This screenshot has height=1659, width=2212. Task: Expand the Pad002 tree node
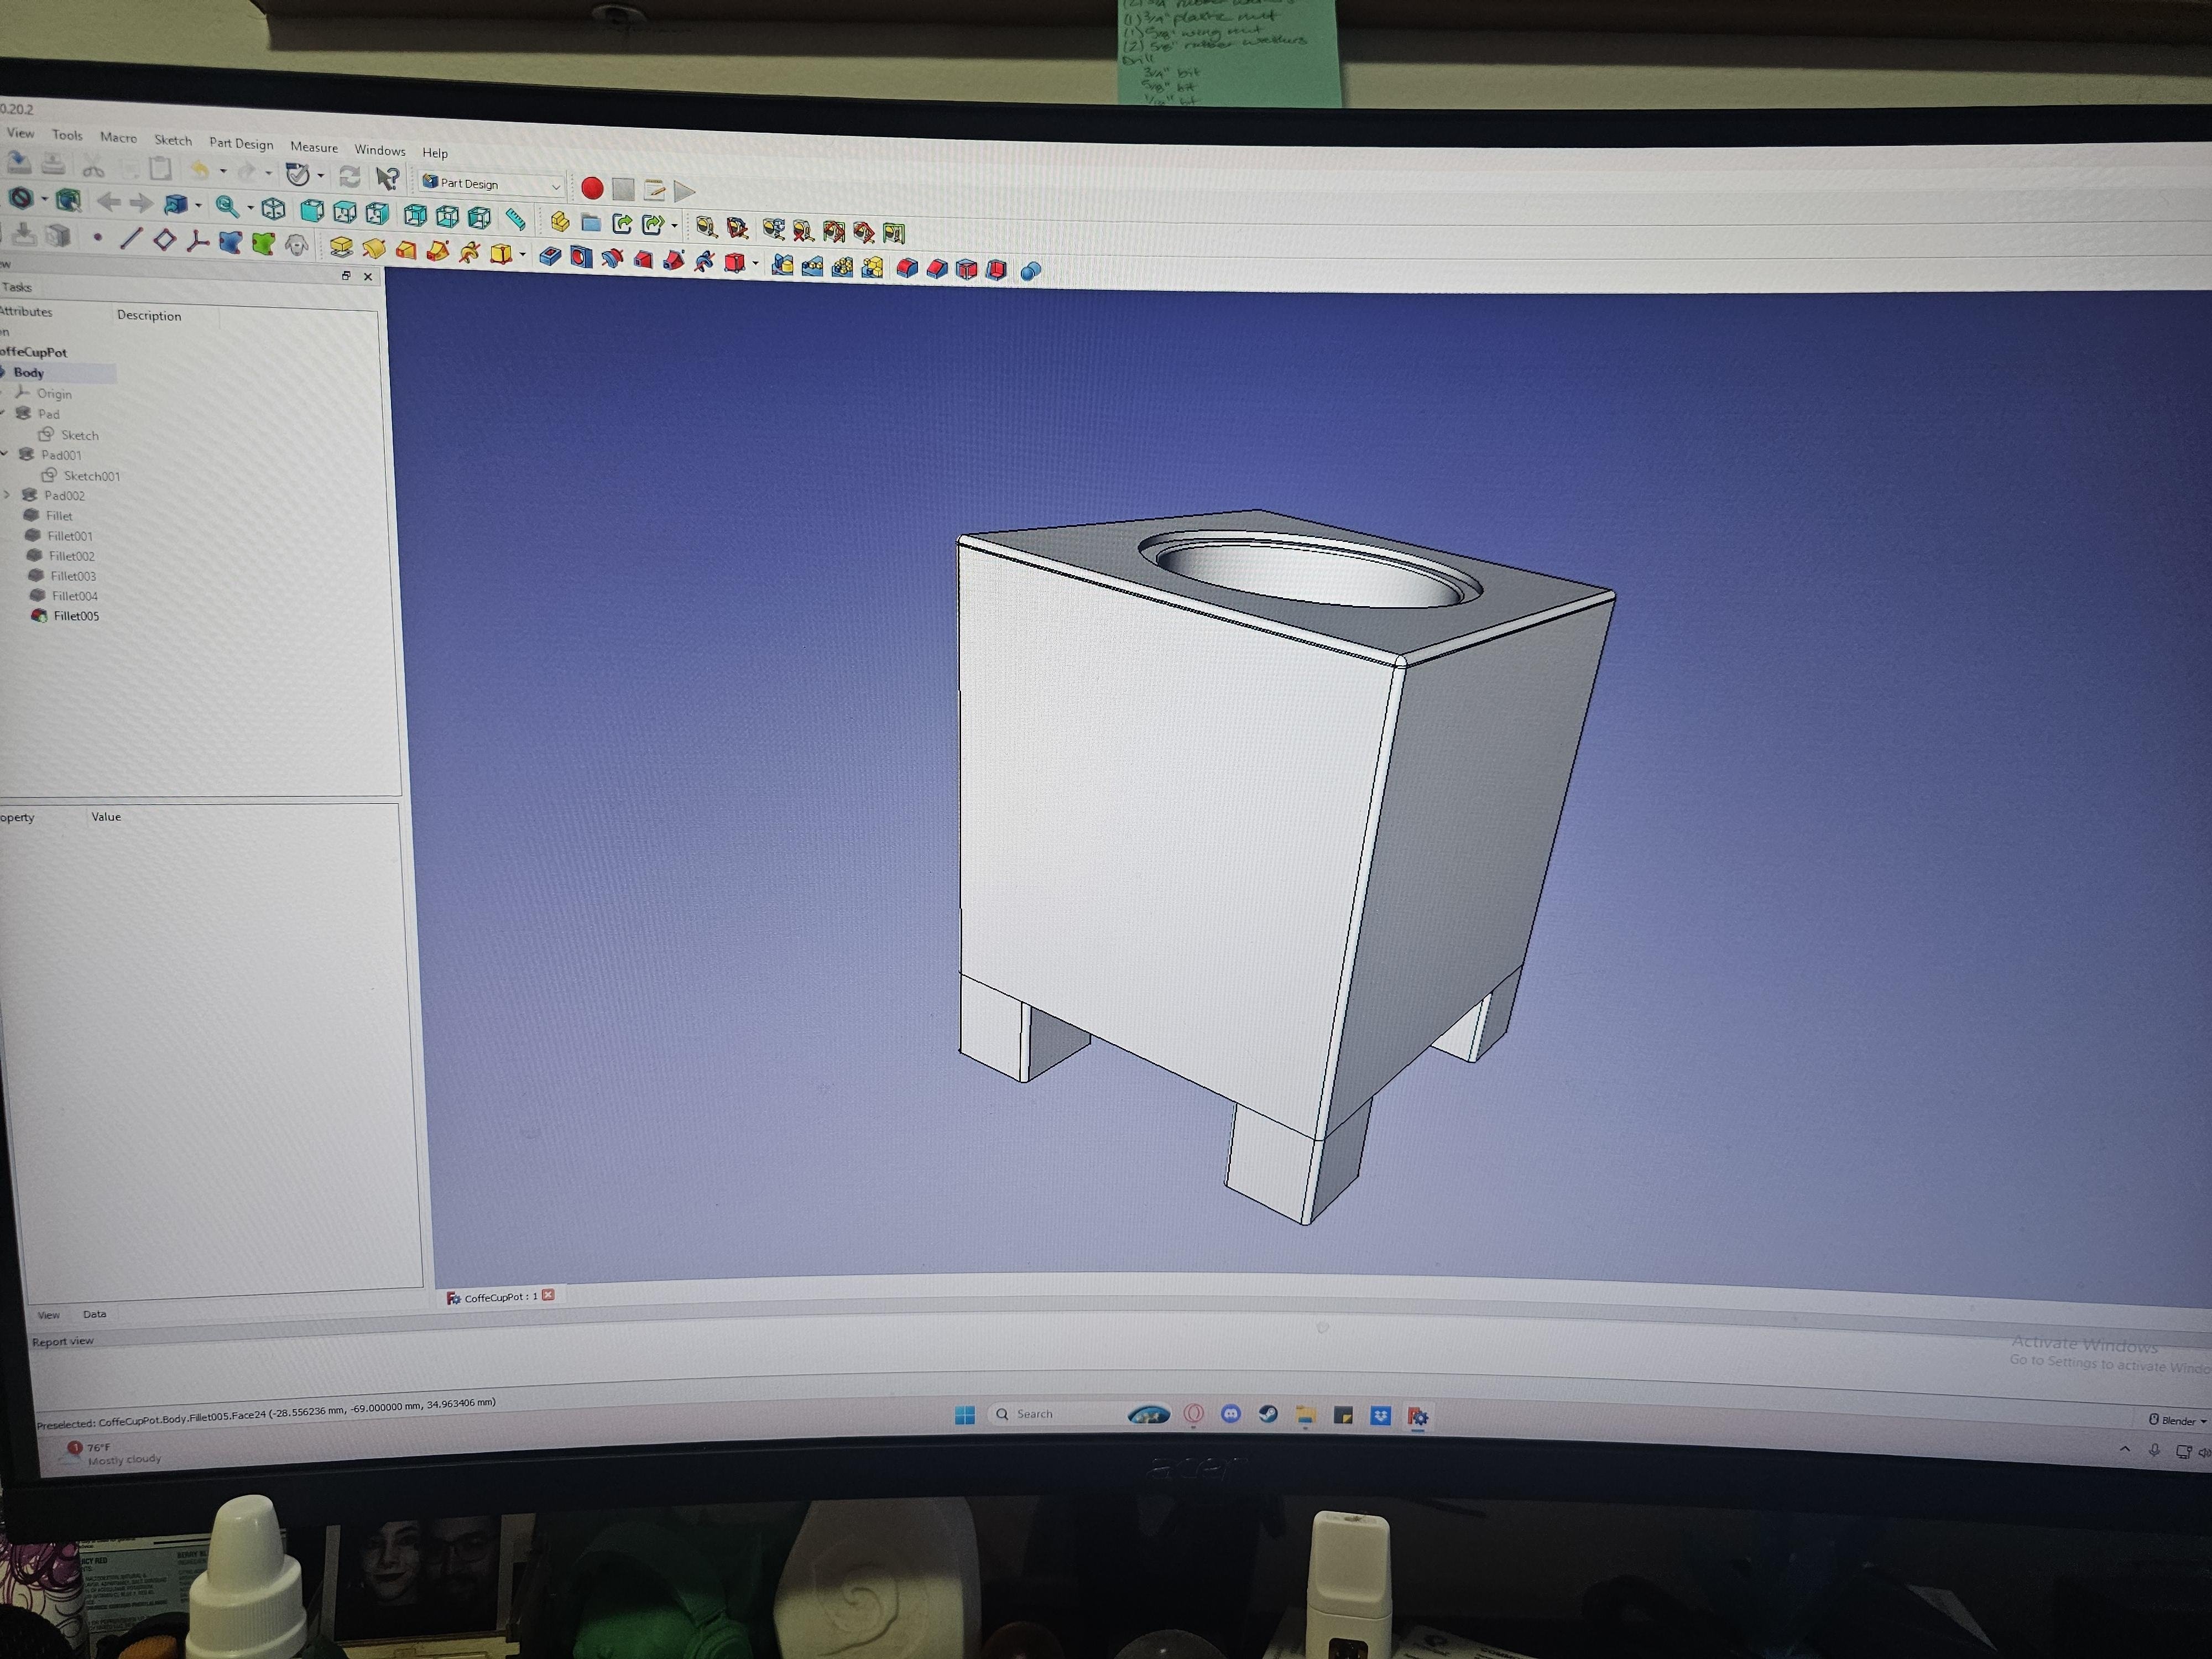(x=8, y=495)
